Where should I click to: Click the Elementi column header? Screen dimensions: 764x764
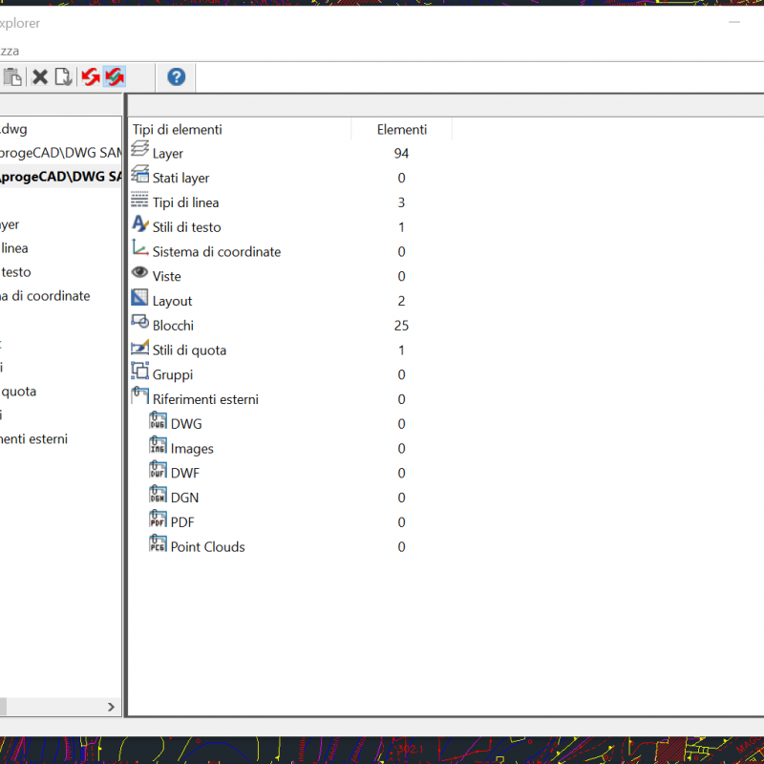pyautogui.click(x=401, y=129)
